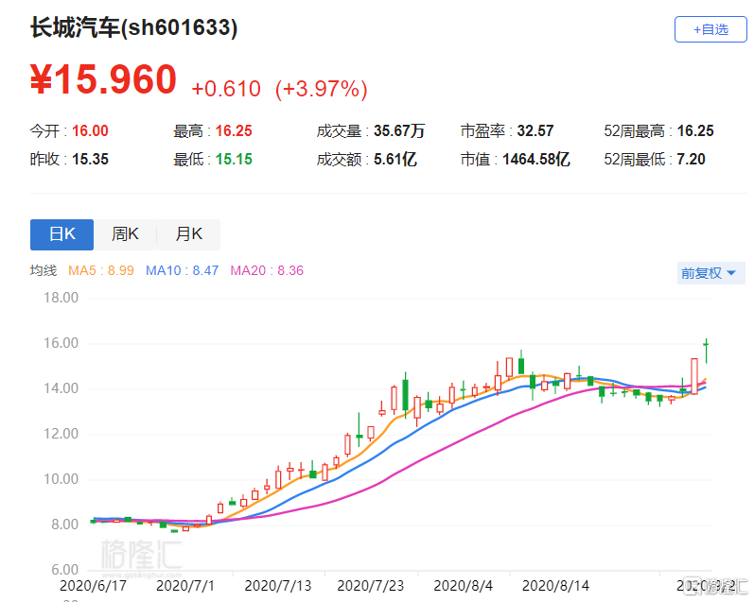The width and height of the screenshot is (754, 602).
Task: Click the change value +0.610
Action: coord(226,89)
